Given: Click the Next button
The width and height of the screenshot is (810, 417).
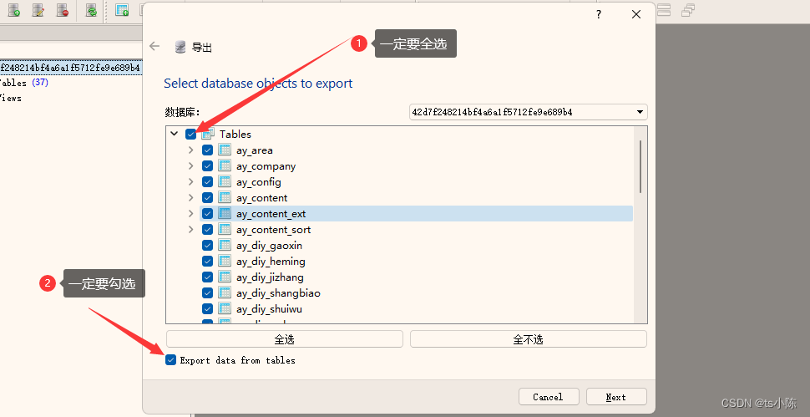Looking at the screenshot, I should [616, 397].
